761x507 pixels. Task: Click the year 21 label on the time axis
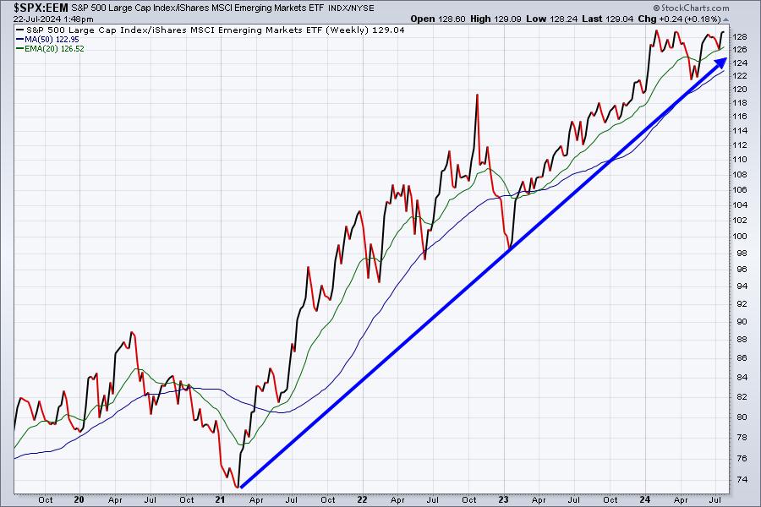coord(220,499)
